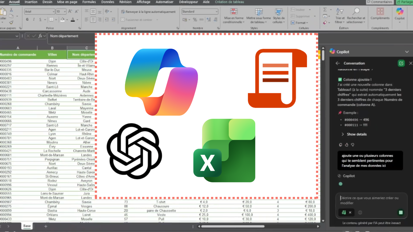Screen dimensions: 413x232
Task: Start a new Copilot conversation
Action: tap(401, 63)
